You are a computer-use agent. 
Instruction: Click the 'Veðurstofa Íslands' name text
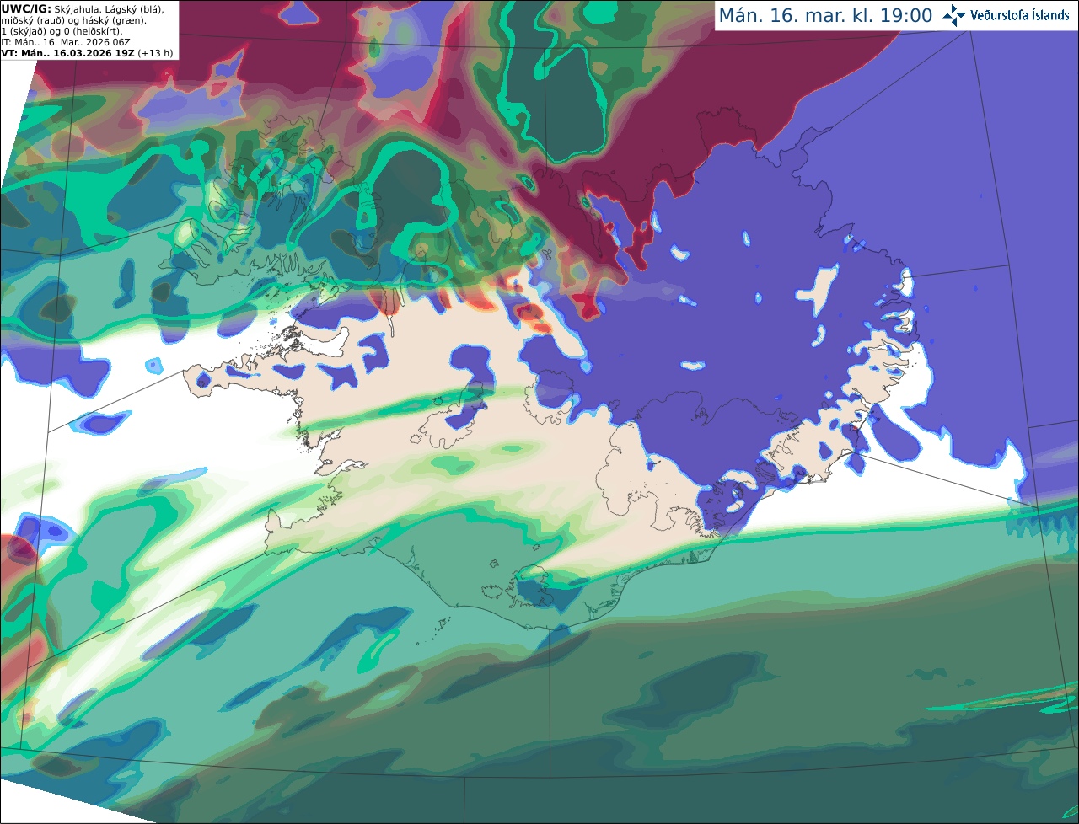point(1020,15)
